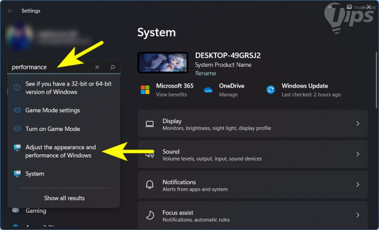Open Display settings row
This screenshot has width=379, height=230.
coord(253,124)
